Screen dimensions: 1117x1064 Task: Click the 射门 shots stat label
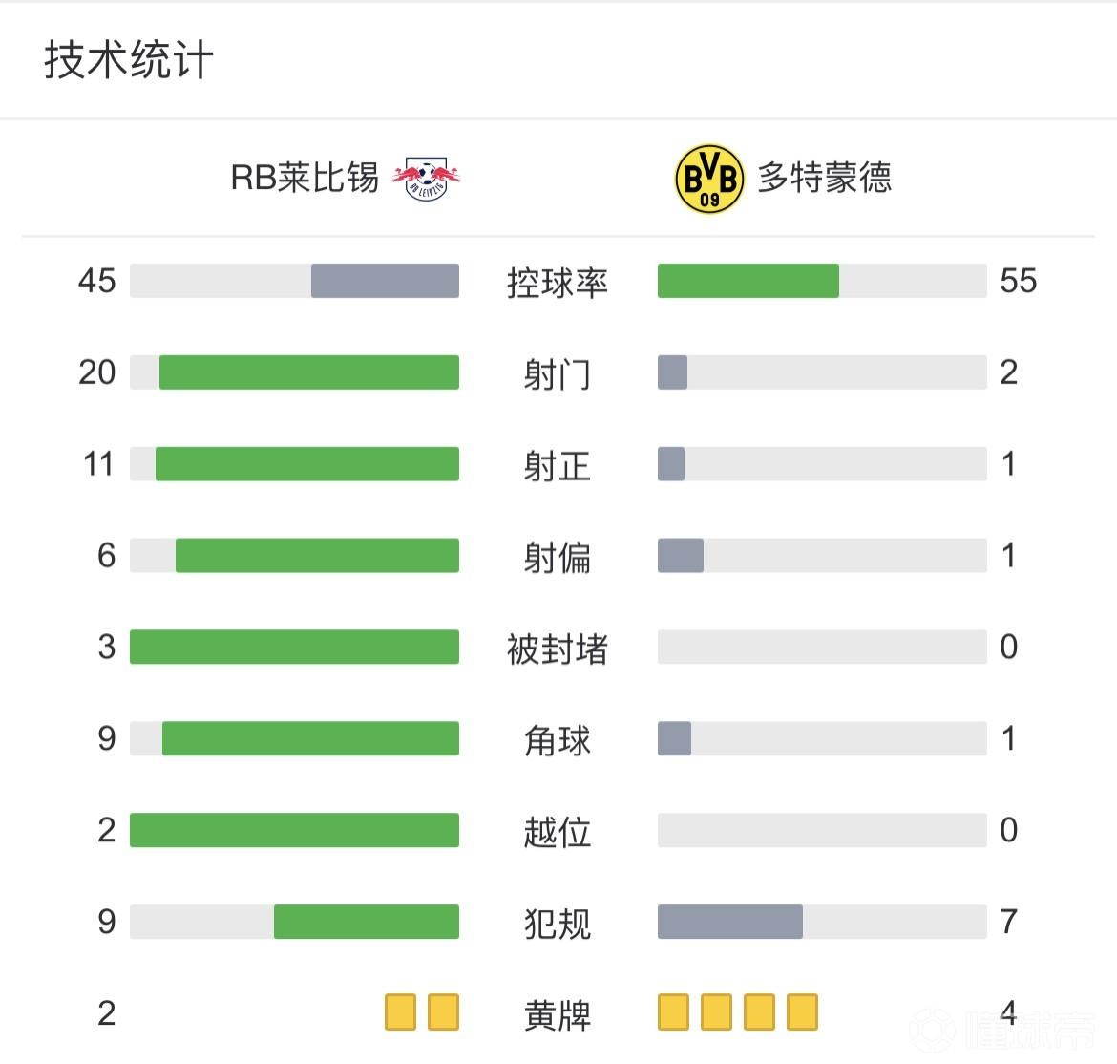(558, 373)
